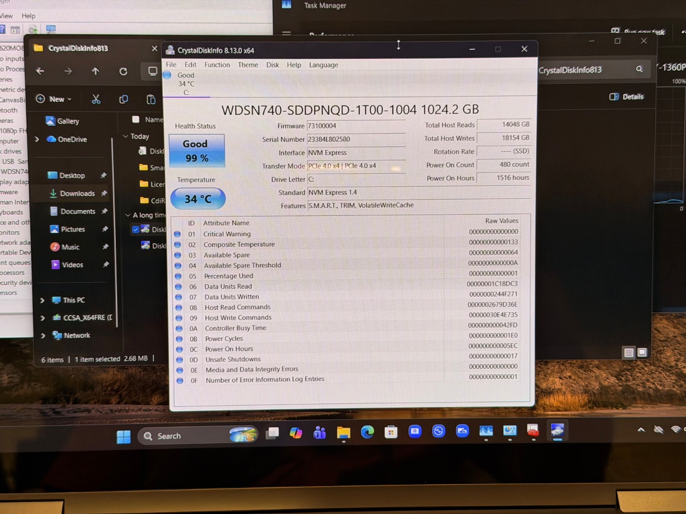
Task: Refresh the File Explorer folder view
Action: click(x=123, y=71)
